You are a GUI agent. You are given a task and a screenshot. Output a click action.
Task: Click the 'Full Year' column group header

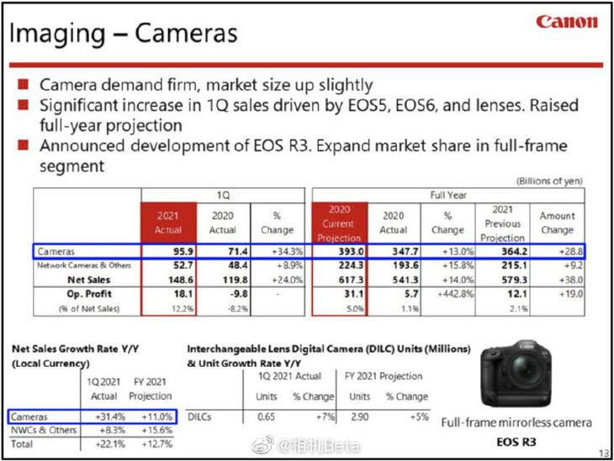pos(448,194)
